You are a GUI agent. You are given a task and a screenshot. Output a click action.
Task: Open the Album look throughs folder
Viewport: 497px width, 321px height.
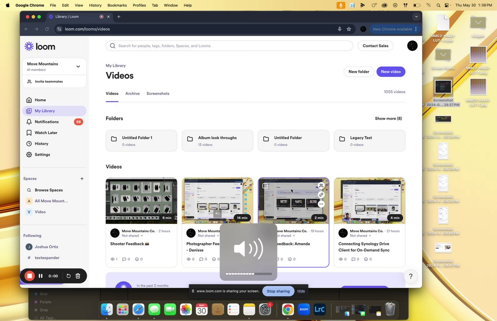[217, 140]
